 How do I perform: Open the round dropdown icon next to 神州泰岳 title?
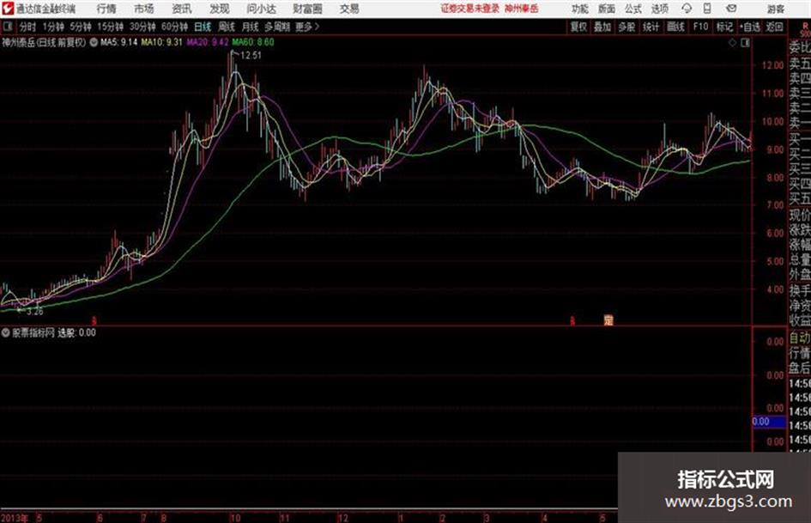[x=94, y=42]
